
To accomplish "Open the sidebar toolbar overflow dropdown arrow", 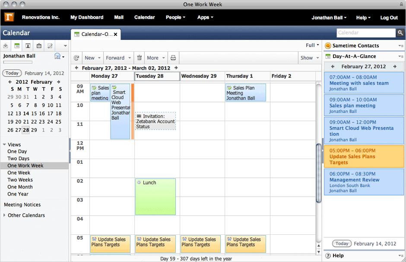I will pyautogui.click(x=65, y=46).
